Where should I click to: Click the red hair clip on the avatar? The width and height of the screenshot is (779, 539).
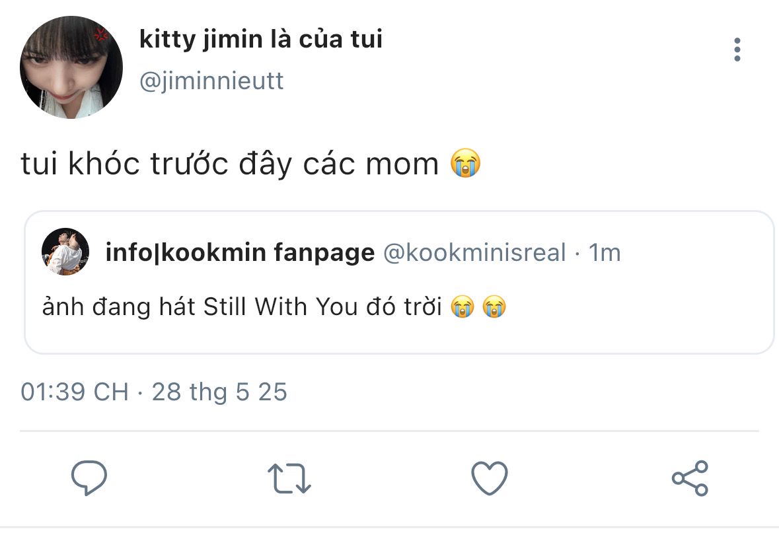coord(100,33)
